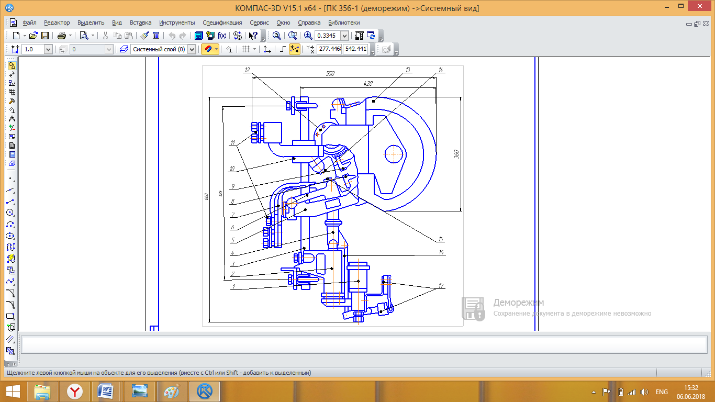Open the Спецификация menu
715x402 pixels.
(x=222, y=23)
